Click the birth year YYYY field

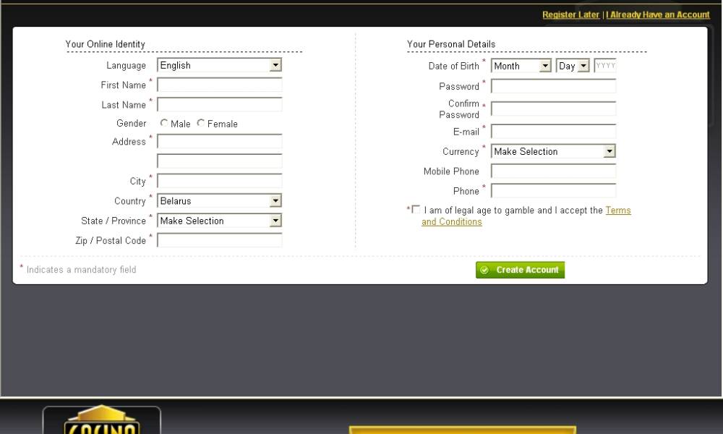[605, 66]
